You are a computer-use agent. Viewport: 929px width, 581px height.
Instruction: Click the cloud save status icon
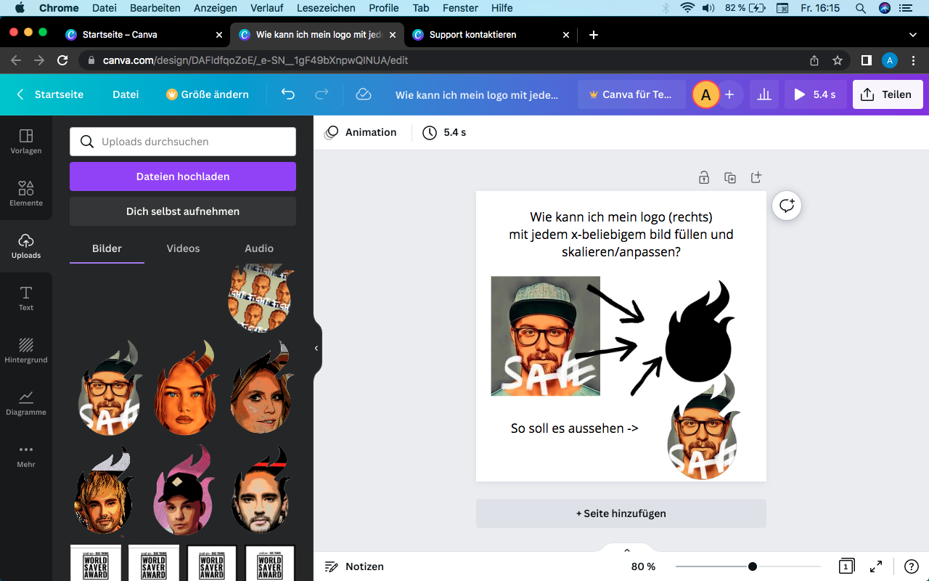pos(364,94)
